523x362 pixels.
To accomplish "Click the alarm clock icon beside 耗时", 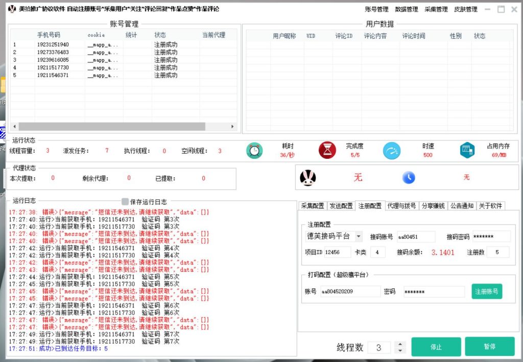I will pos(254,151).
